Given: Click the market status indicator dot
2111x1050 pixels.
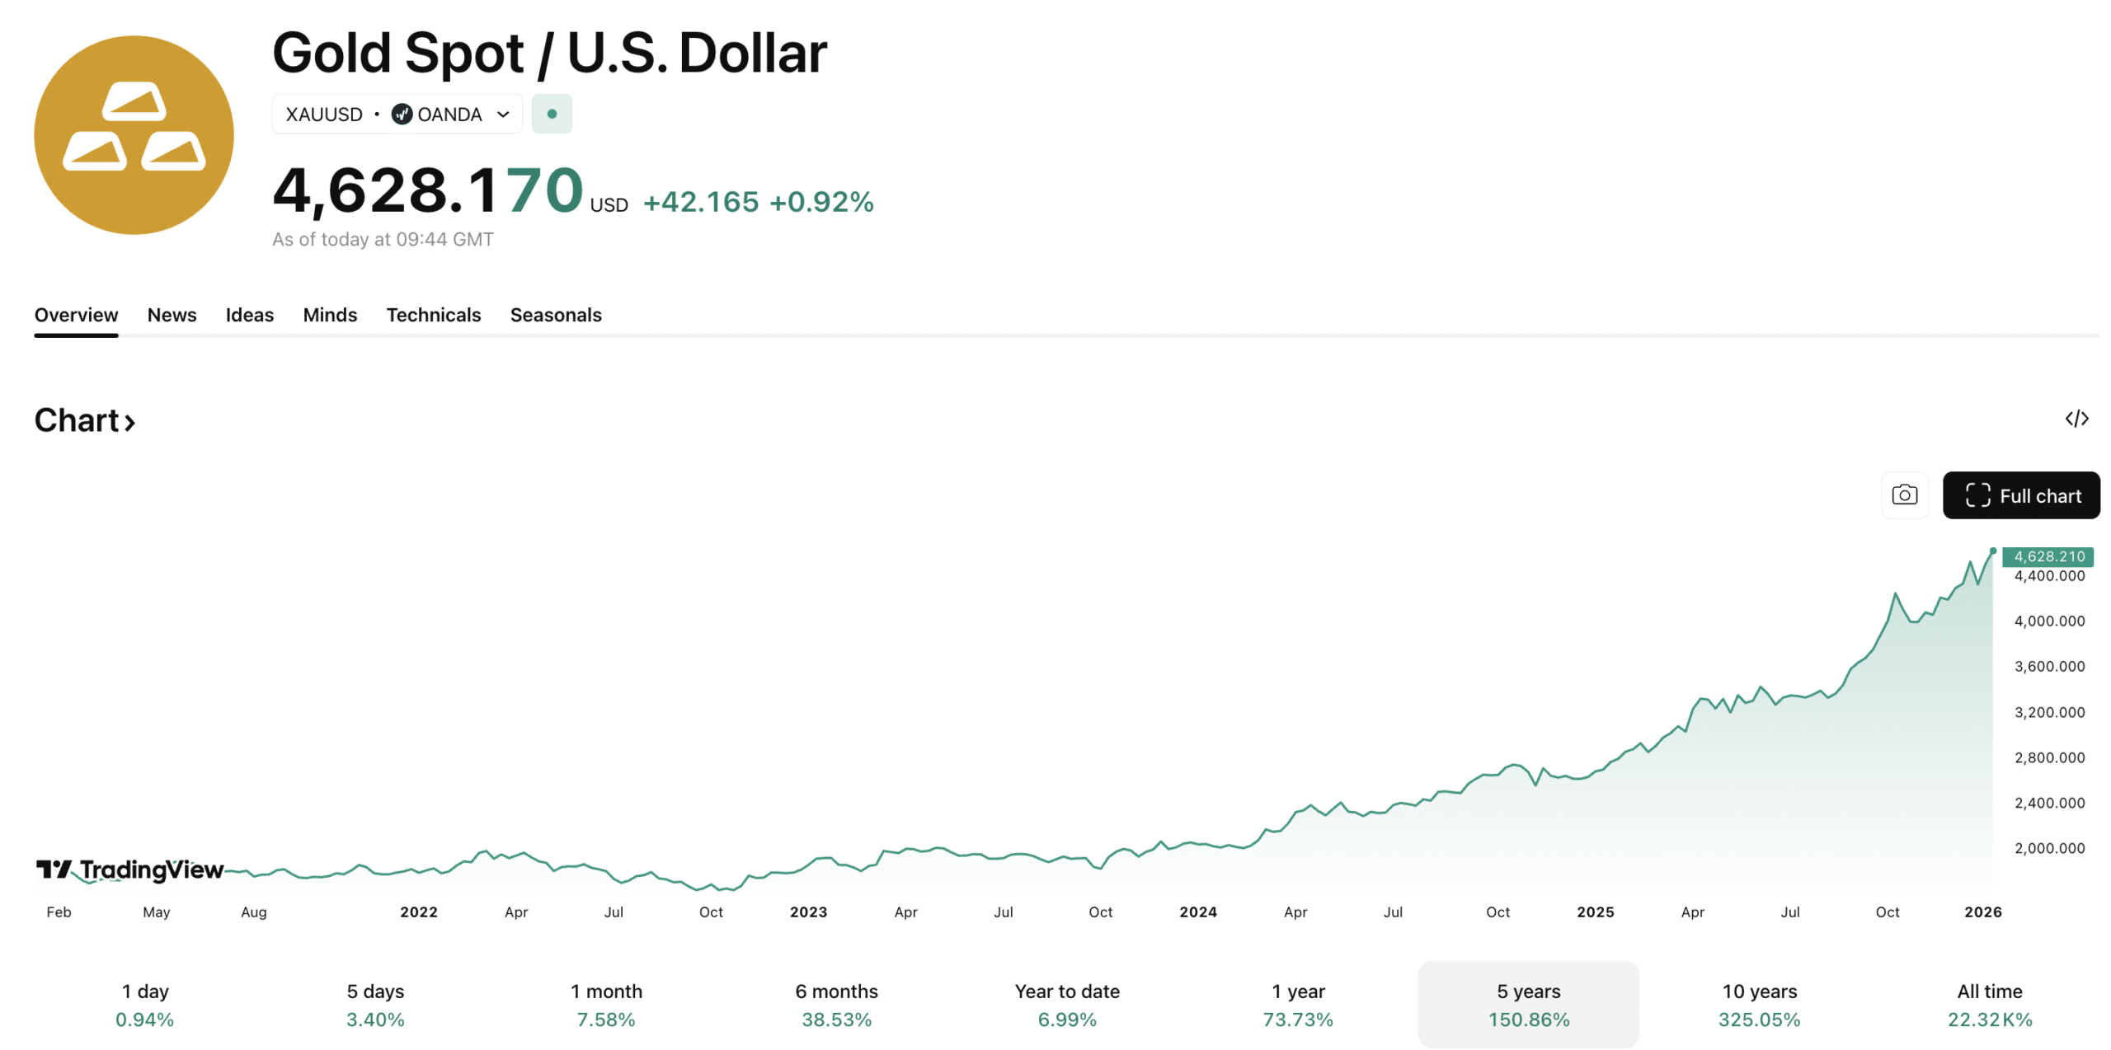Looking at the screenshot, I should point(552,114).
